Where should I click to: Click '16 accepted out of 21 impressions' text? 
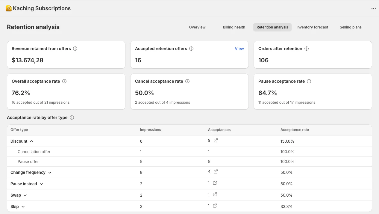pos(41,103)
